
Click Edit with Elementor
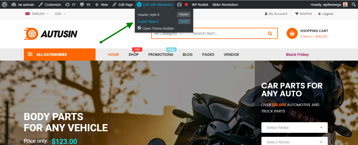click(x=155, y=4)
